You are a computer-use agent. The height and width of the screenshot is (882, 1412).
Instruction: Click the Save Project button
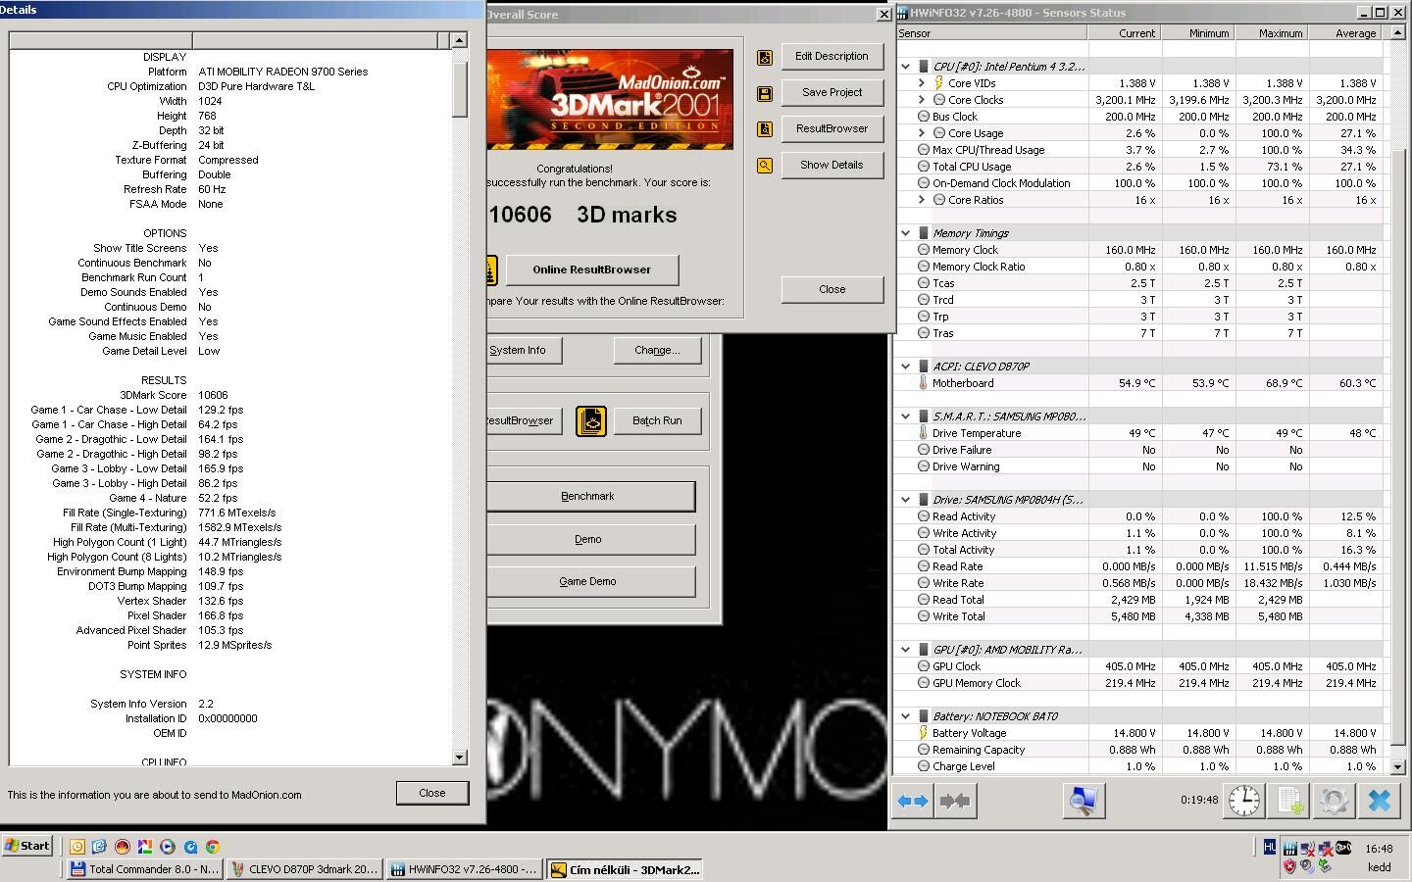pos(832,92)
